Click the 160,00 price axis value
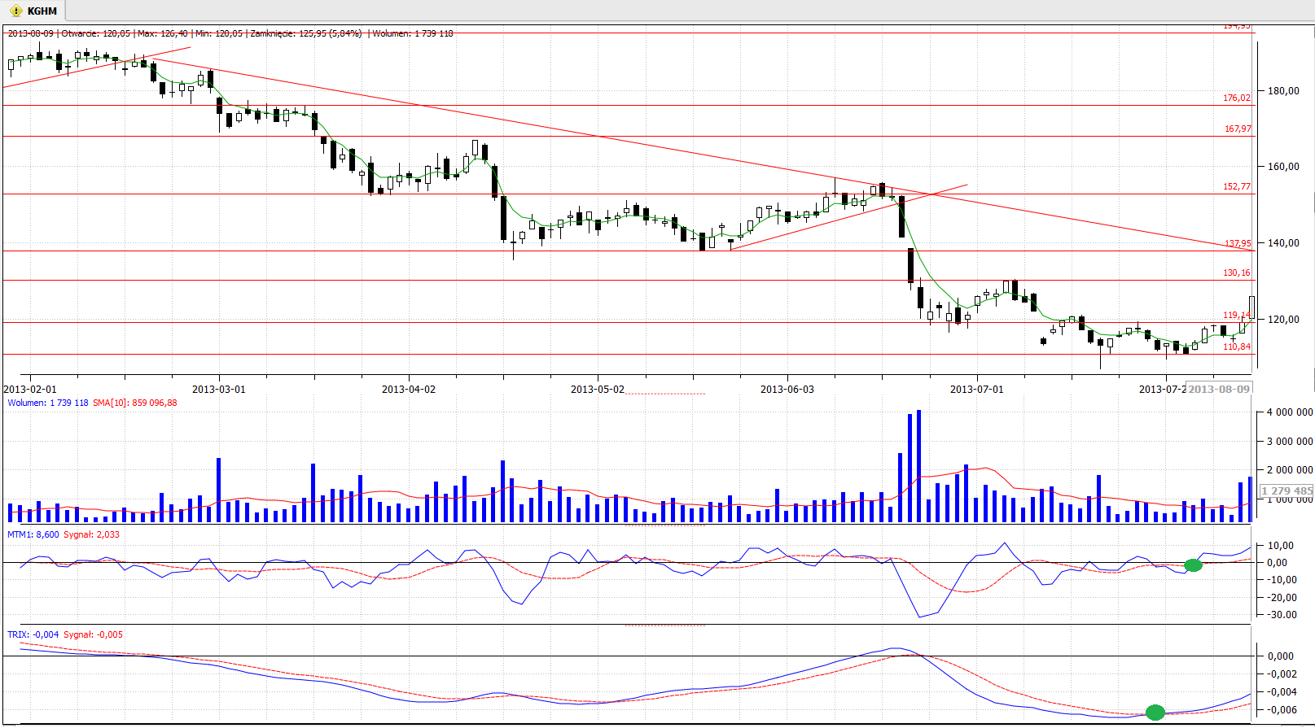The height and width of the screenshot is (728, 1315). tap(1283, 167)
